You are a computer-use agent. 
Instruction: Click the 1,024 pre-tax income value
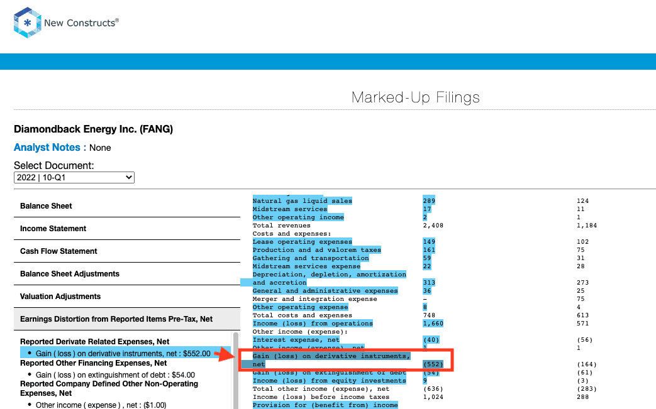[x=433, y=397]
